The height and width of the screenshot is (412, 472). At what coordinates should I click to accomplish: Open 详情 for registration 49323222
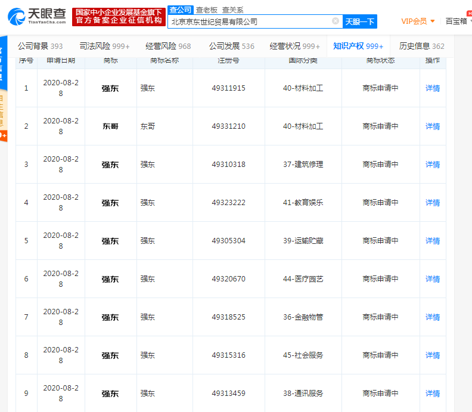433,203
